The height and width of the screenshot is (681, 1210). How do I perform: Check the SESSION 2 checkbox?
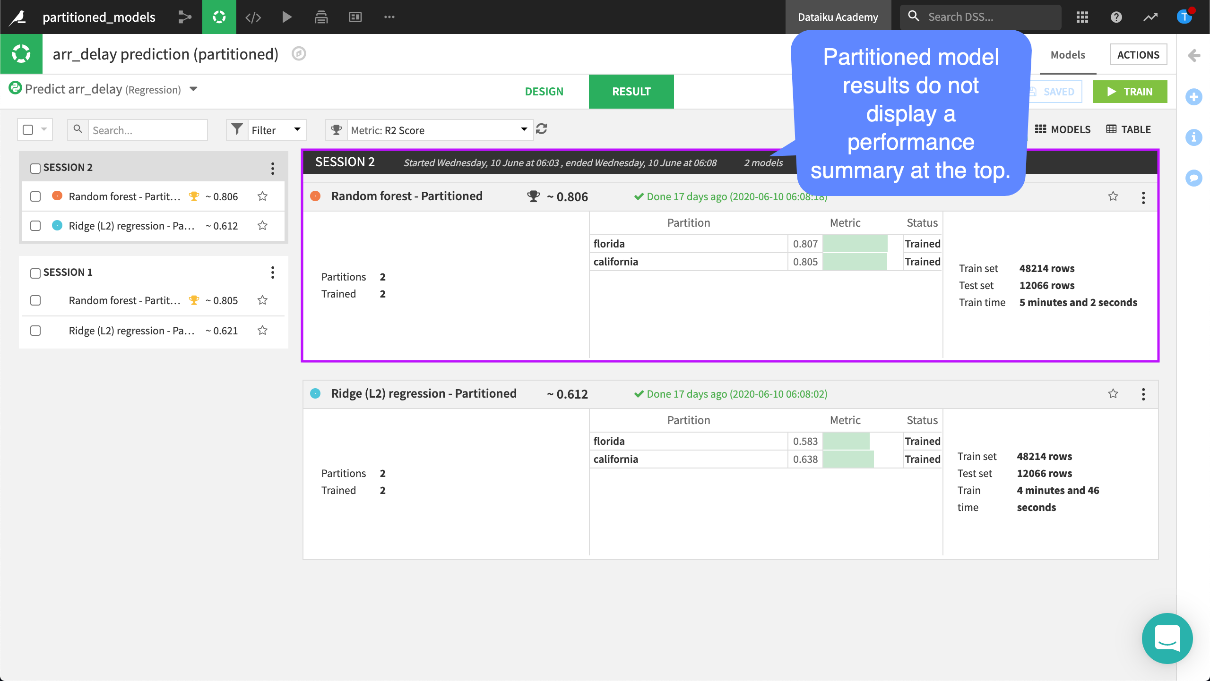(35, 168)
